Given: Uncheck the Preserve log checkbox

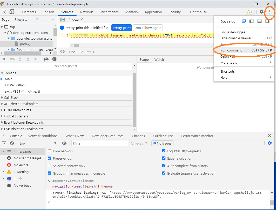Looking at the screenshot, I should click(49, 158).
